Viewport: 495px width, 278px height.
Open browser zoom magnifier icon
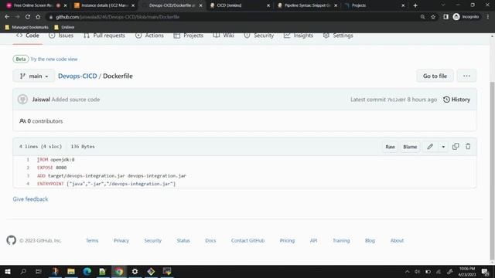(x=422, y=17)
